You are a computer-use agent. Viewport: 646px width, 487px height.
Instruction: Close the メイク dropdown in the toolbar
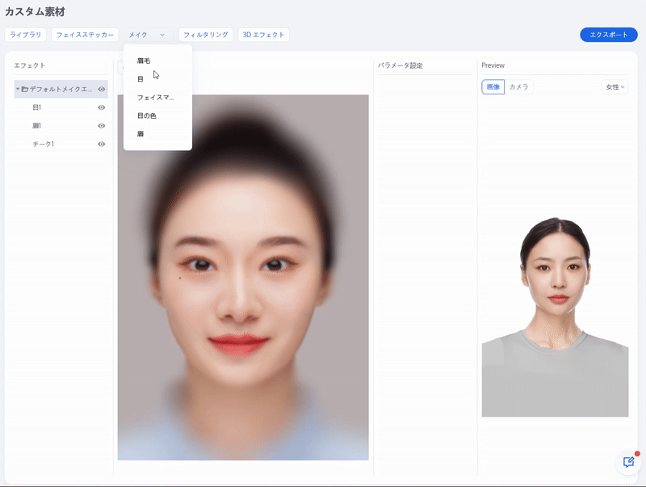click(x=146, y=35)
